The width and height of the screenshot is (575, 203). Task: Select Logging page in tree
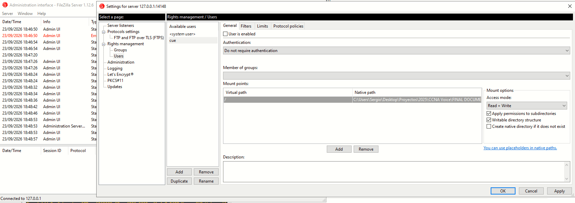click(115, 68)
